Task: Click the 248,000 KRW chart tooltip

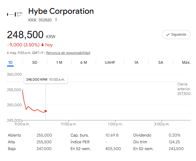Action: pos(46,80)
